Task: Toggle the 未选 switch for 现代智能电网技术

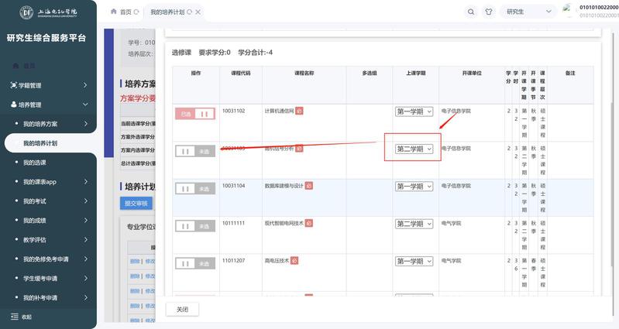Action: 194,225
